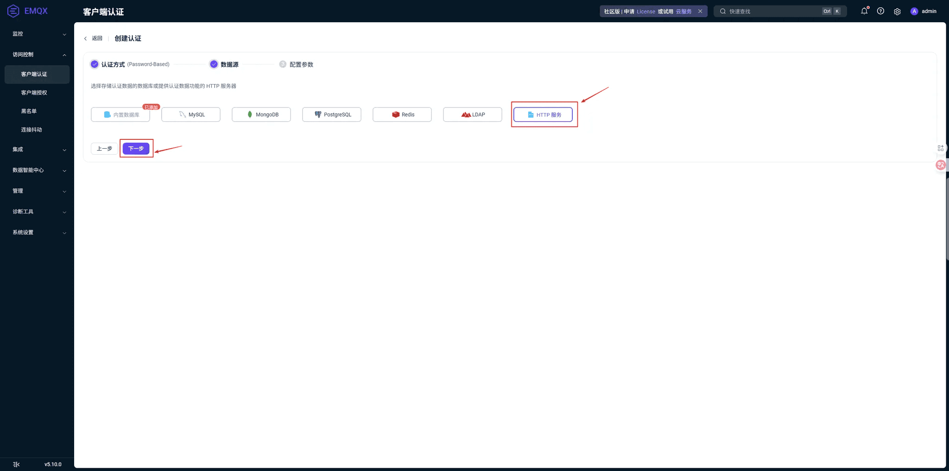Image resolution: width=949 pixels, height=471 pixels.
Task: Click the admin user avatar
Action: [914, 11]
